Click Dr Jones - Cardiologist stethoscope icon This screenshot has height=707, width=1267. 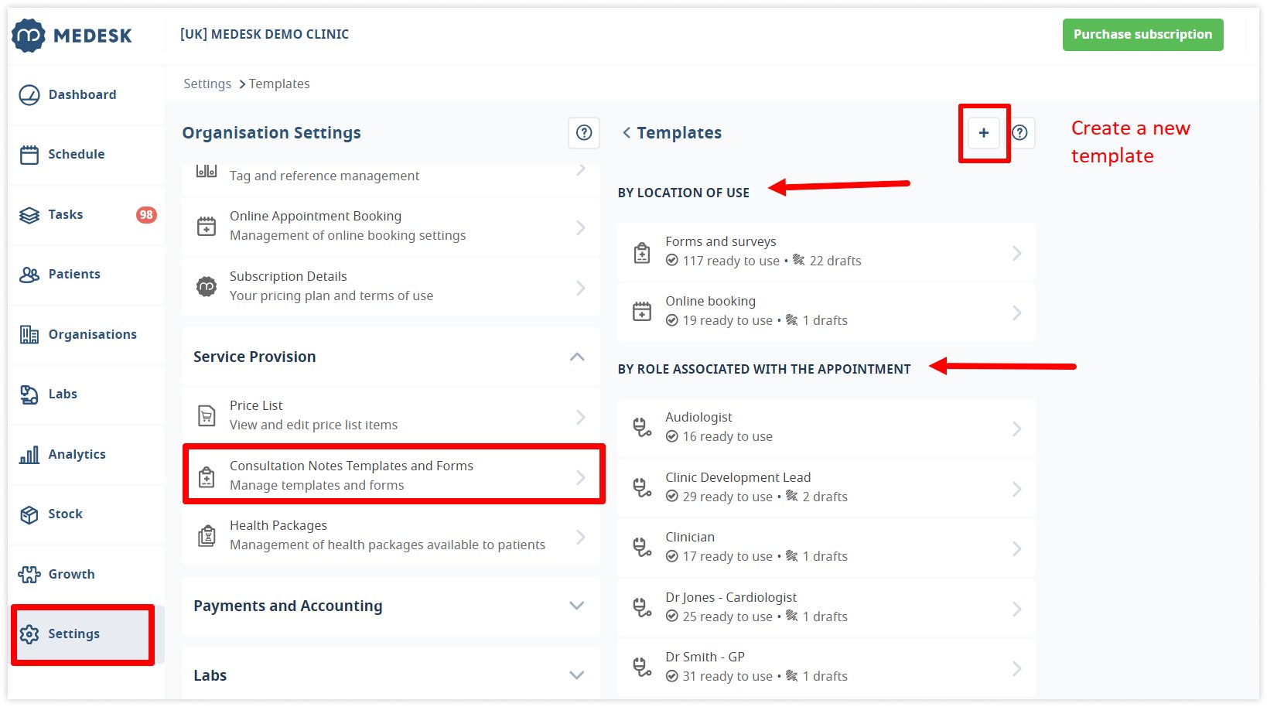point(642,608)
